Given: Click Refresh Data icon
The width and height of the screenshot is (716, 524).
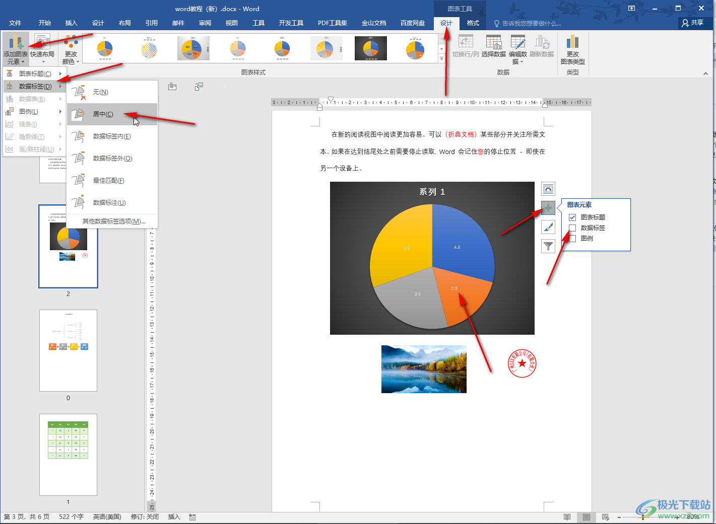Looking at the screenshot, I should tap(542, 46).
